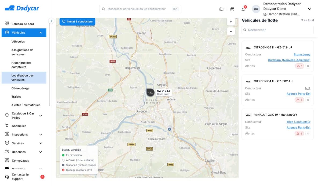Click Véhicules submenu item
Screen dimensions: 322x186
click(x=18, y=41)
